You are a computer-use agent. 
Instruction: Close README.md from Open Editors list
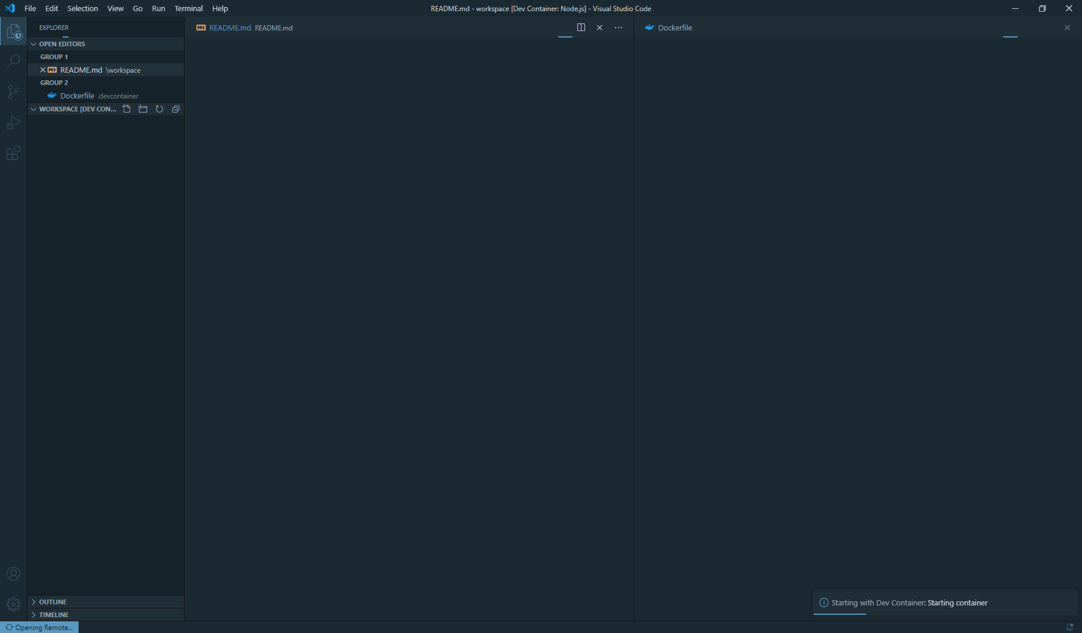(43, 70)
